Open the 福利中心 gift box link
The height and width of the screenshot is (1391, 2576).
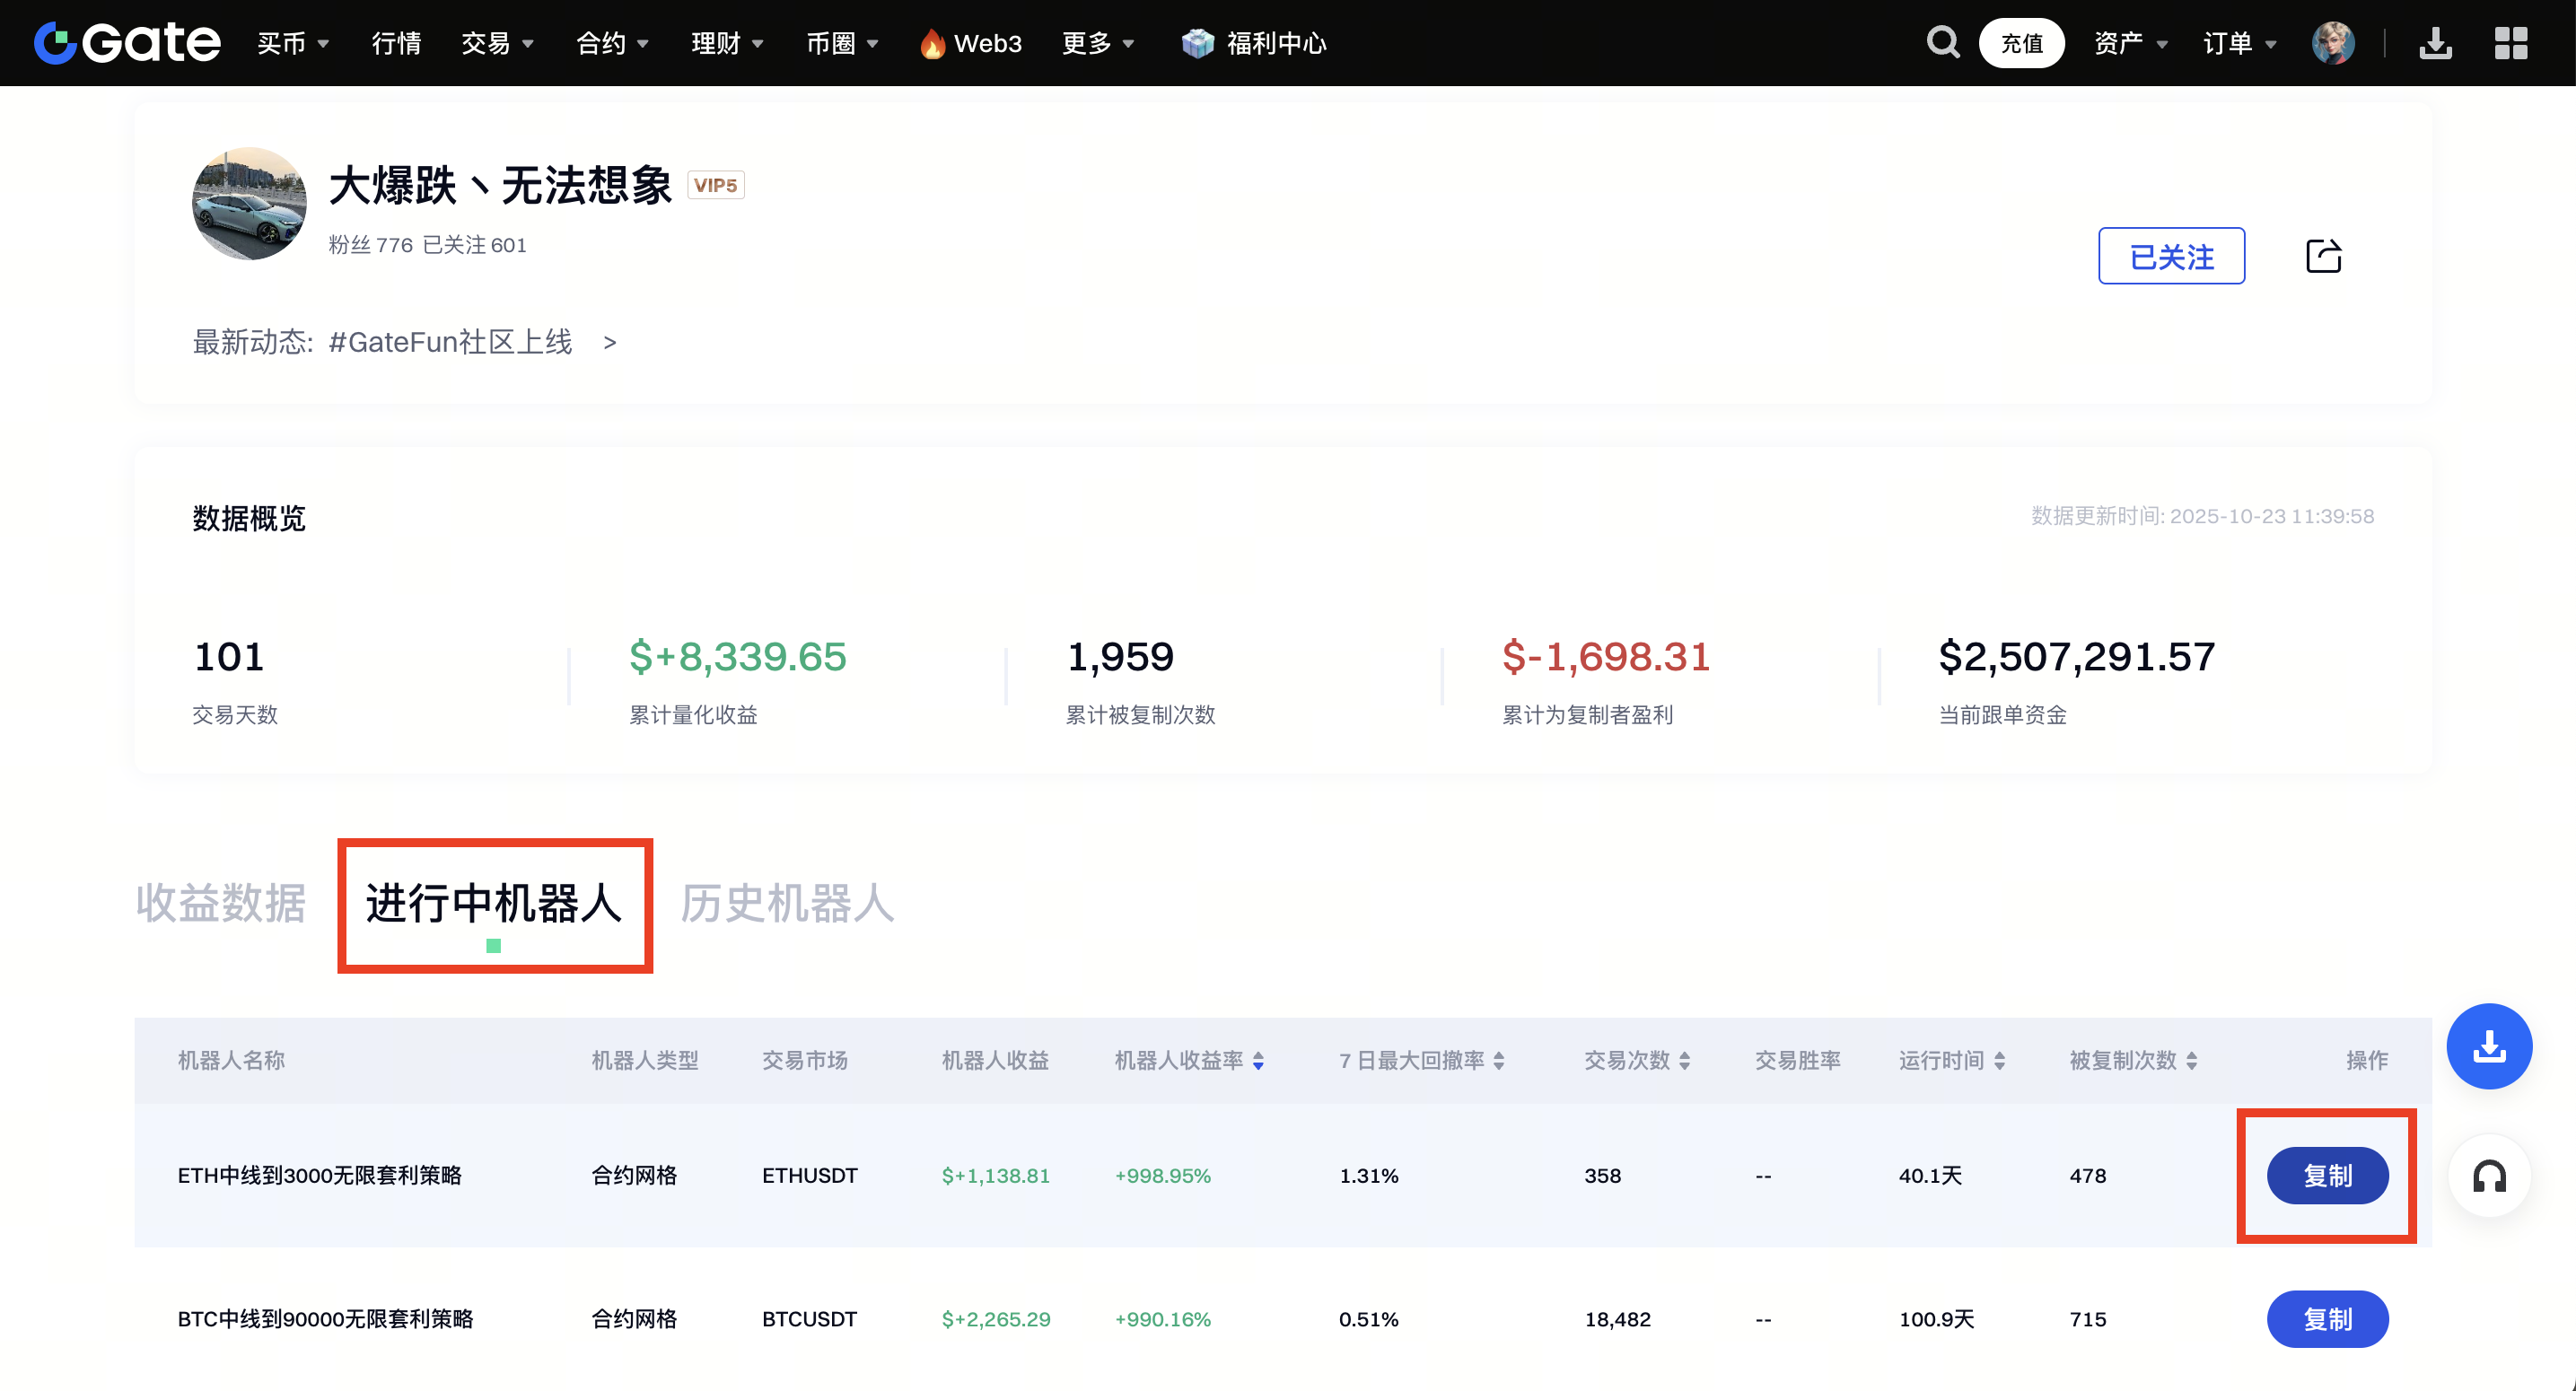1254,43
